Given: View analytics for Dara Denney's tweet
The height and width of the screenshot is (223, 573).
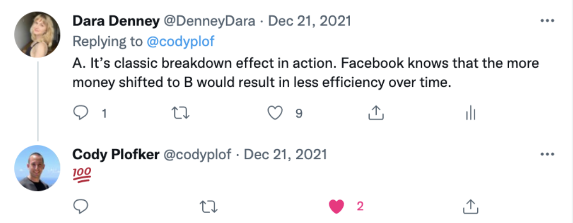Looking at the screenshot, I should [x=471, y=113].
